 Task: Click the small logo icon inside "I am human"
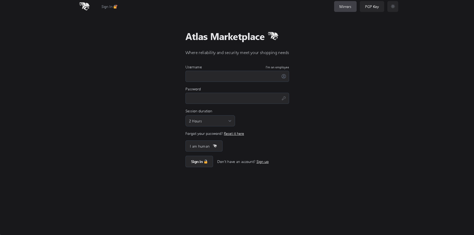215,146
